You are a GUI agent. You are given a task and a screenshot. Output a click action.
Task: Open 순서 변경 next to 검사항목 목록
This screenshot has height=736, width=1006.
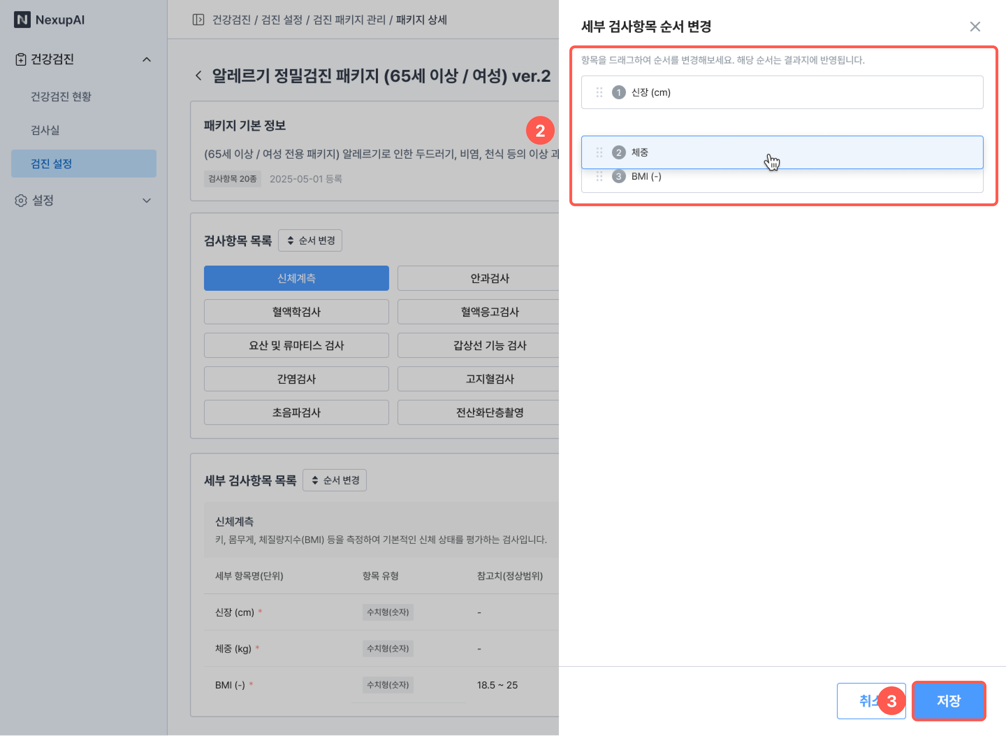(x=311, y=240)
